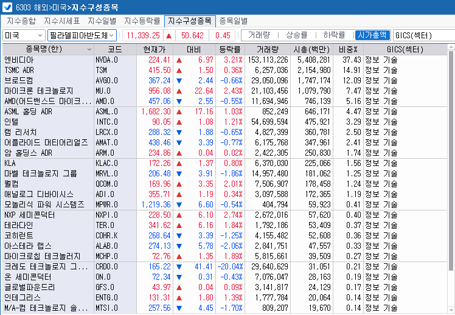Image resolution: width=455 pixels, height=315 pixels.
Task: Click the 비중% column header
Action: click(348, 49)
